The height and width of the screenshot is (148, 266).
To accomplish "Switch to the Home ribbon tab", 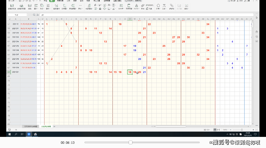I will (45, 1).
